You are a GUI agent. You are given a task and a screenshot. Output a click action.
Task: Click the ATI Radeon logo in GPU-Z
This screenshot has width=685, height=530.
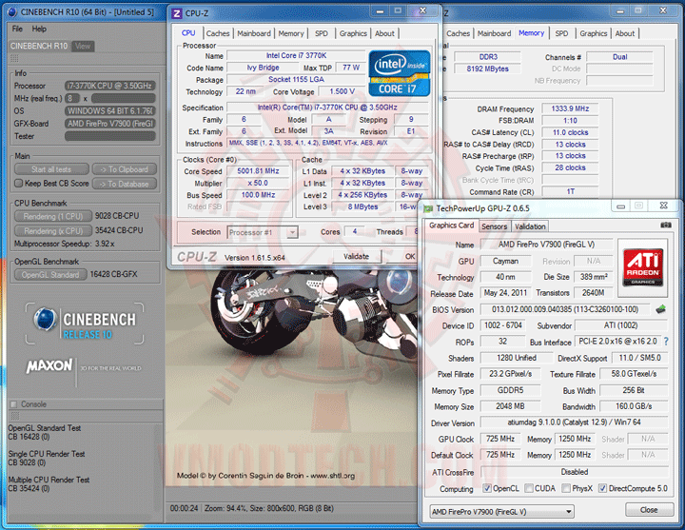point(643,267)
